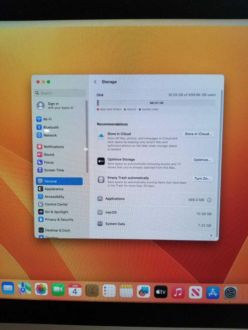Open Apple TV from the Dock
Image resolution: width=248 pixels, height=330 pixels.
(161, 292)
